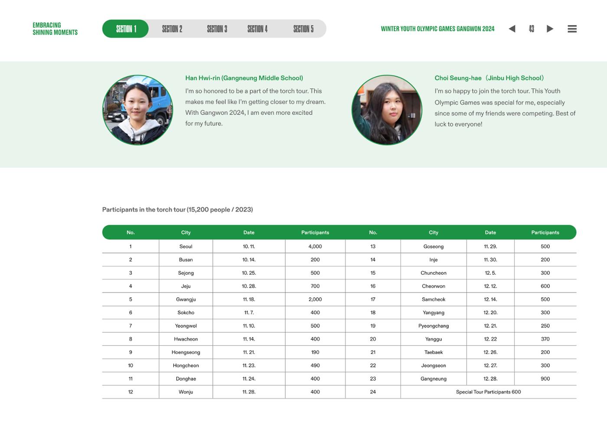Click the Hoengseong city cell
The height and width of the screenshot is (429, 607).
coord(186,352)
